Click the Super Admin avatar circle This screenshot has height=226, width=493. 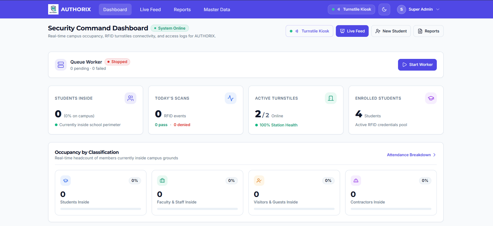pyautogui.click(x=402, y=9)
